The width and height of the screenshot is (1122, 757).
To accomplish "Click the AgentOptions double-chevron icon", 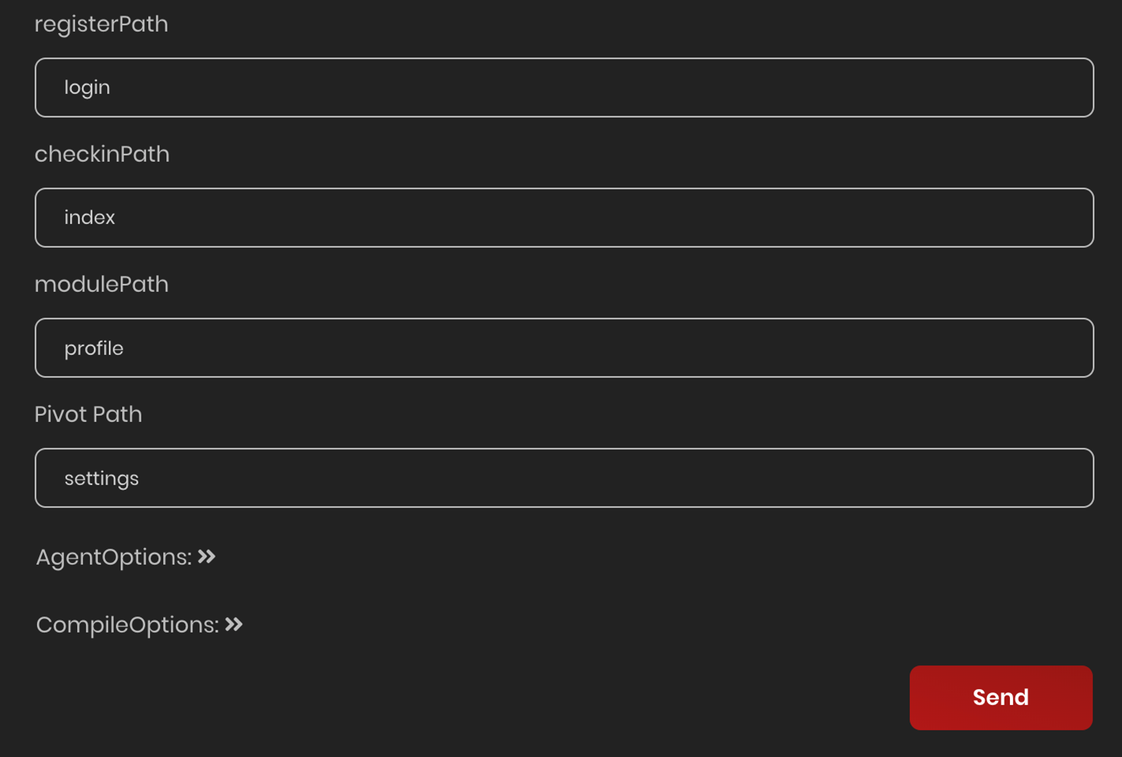I will [x=207, y=557].
